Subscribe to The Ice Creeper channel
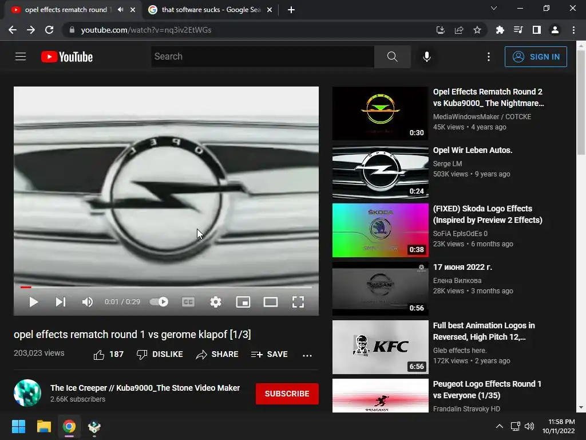Image resolution: width=586 pixels, height=440 pixels. (x=287, y=394)
